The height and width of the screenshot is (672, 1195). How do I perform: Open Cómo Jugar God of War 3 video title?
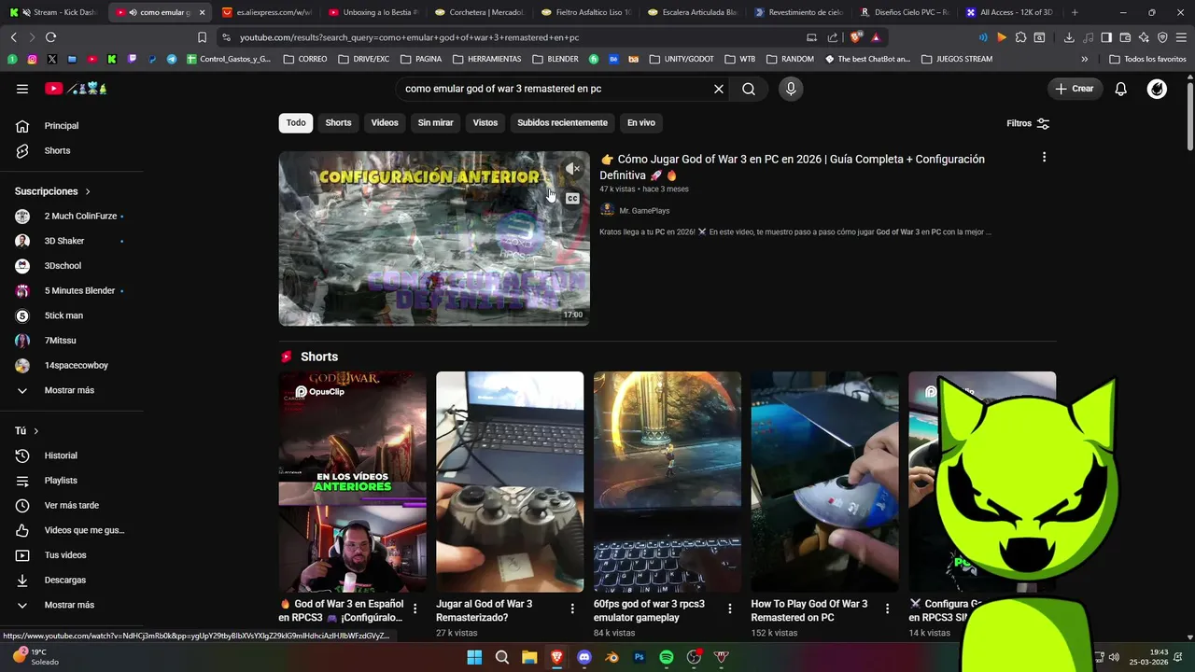pos(794,167)
